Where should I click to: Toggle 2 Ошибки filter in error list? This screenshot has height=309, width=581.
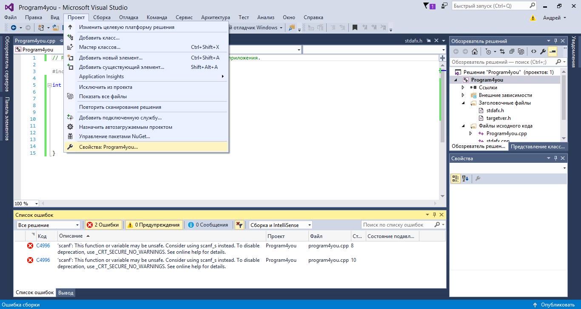(x=103, y=225)
